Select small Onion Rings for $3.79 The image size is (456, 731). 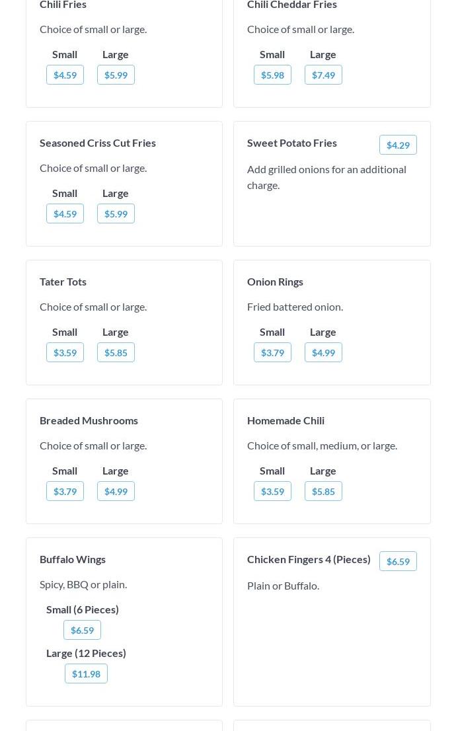272,352
